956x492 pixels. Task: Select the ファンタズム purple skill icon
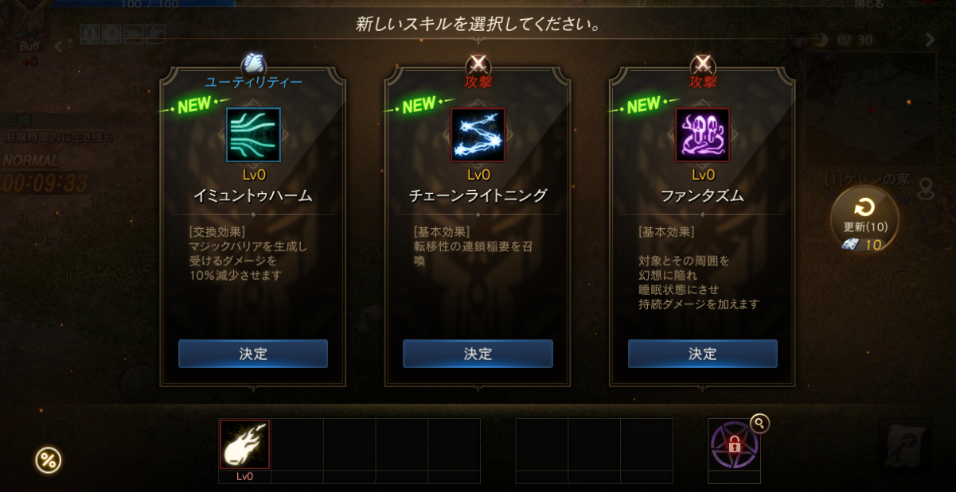pyautogui.click(x=702, y=135)
